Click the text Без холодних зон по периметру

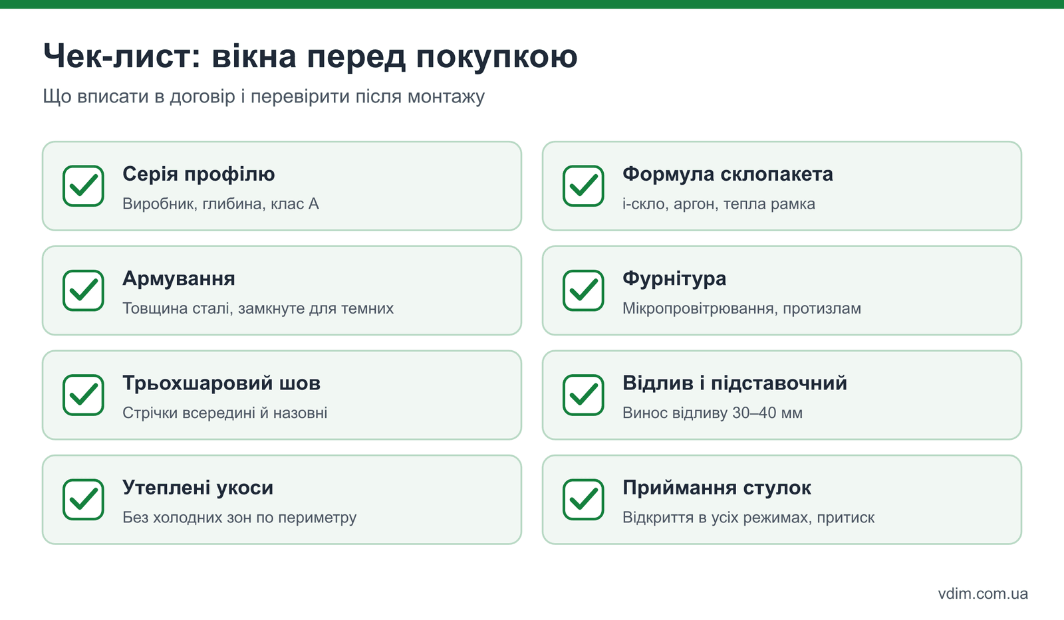[239, 518]
